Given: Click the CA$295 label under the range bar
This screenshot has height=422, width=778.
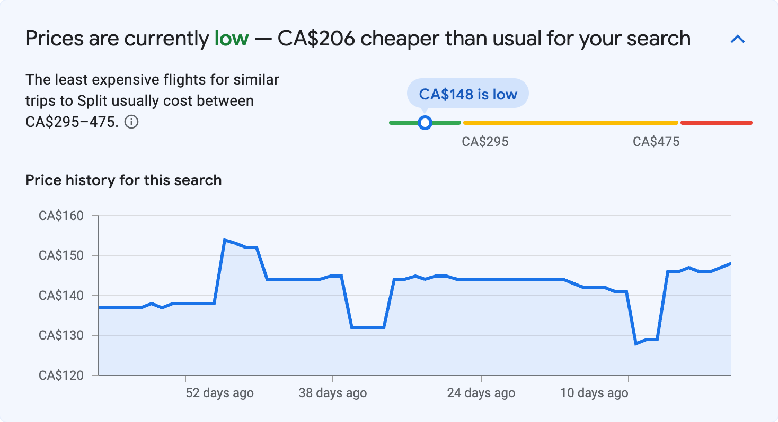Looking at the screenshot, I should (x=485, y=142).
